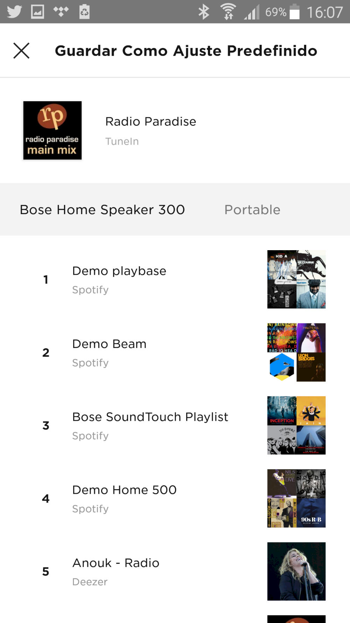Choose preset 1 Demo playbase
This screenshot has width=350, height=623.
[x=119, y=279]
